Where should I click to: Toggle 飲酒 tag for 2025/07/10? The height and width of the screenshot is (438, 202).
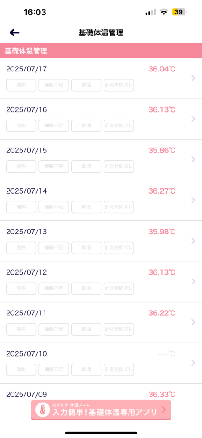pos(87,370)
